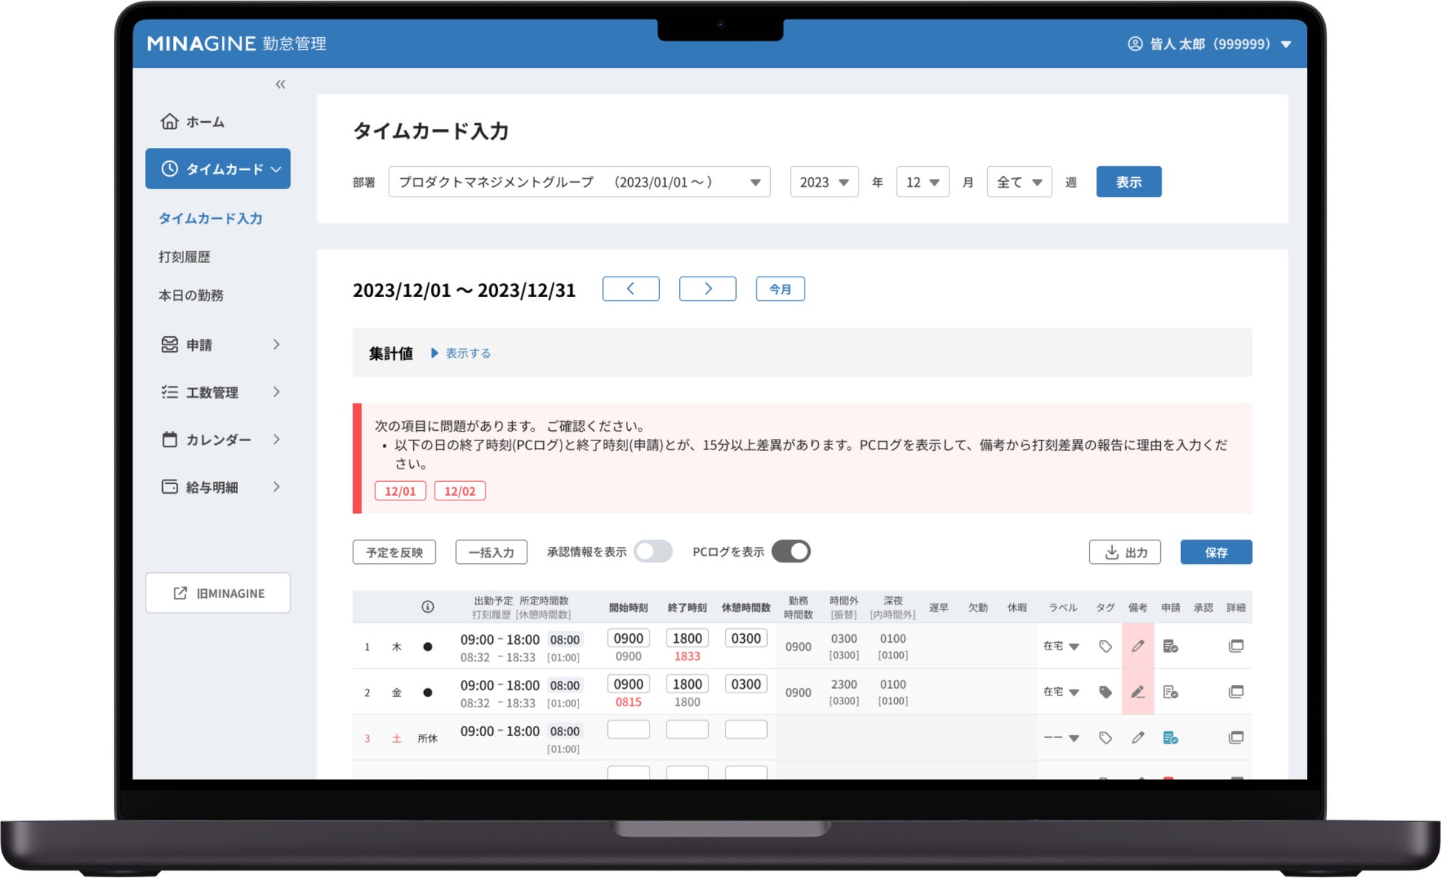Open the detail window icon in row 3

click(1236, 738)
